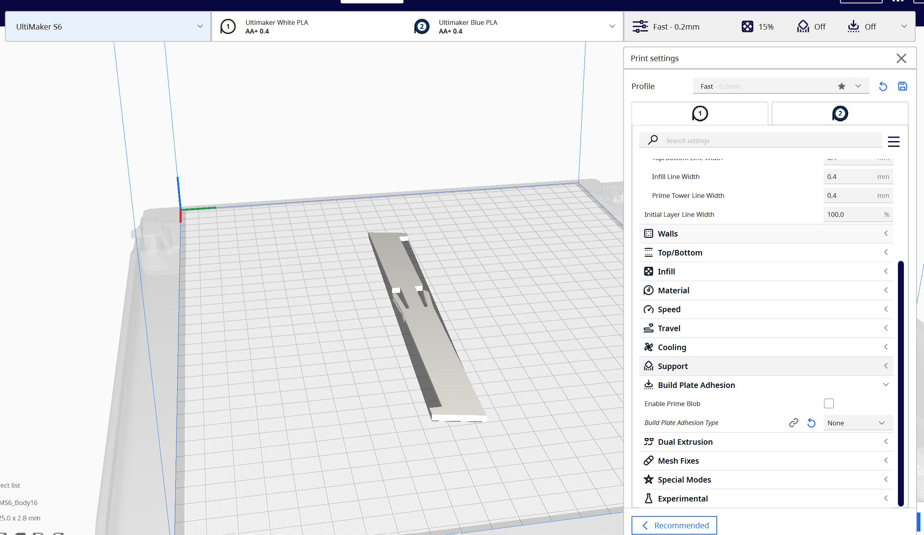Expand the material configuration dropdown
Screen dimensions: 924x535
click(x=612, y=26)
